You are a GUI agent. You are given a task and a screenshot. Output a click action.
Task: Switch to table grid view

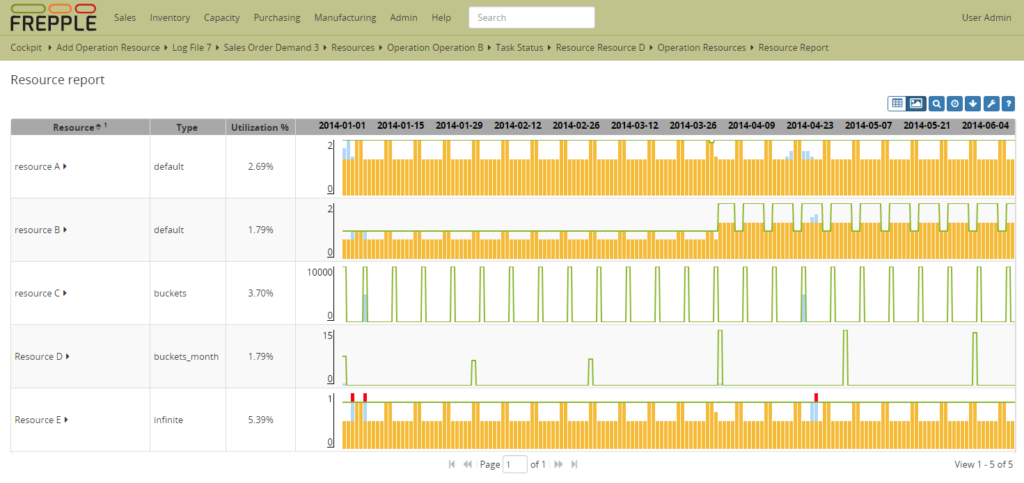point(897,104)
